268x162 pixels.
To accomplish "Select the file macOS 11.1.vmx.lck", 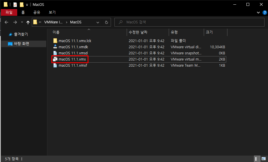I will click(75, 41).
